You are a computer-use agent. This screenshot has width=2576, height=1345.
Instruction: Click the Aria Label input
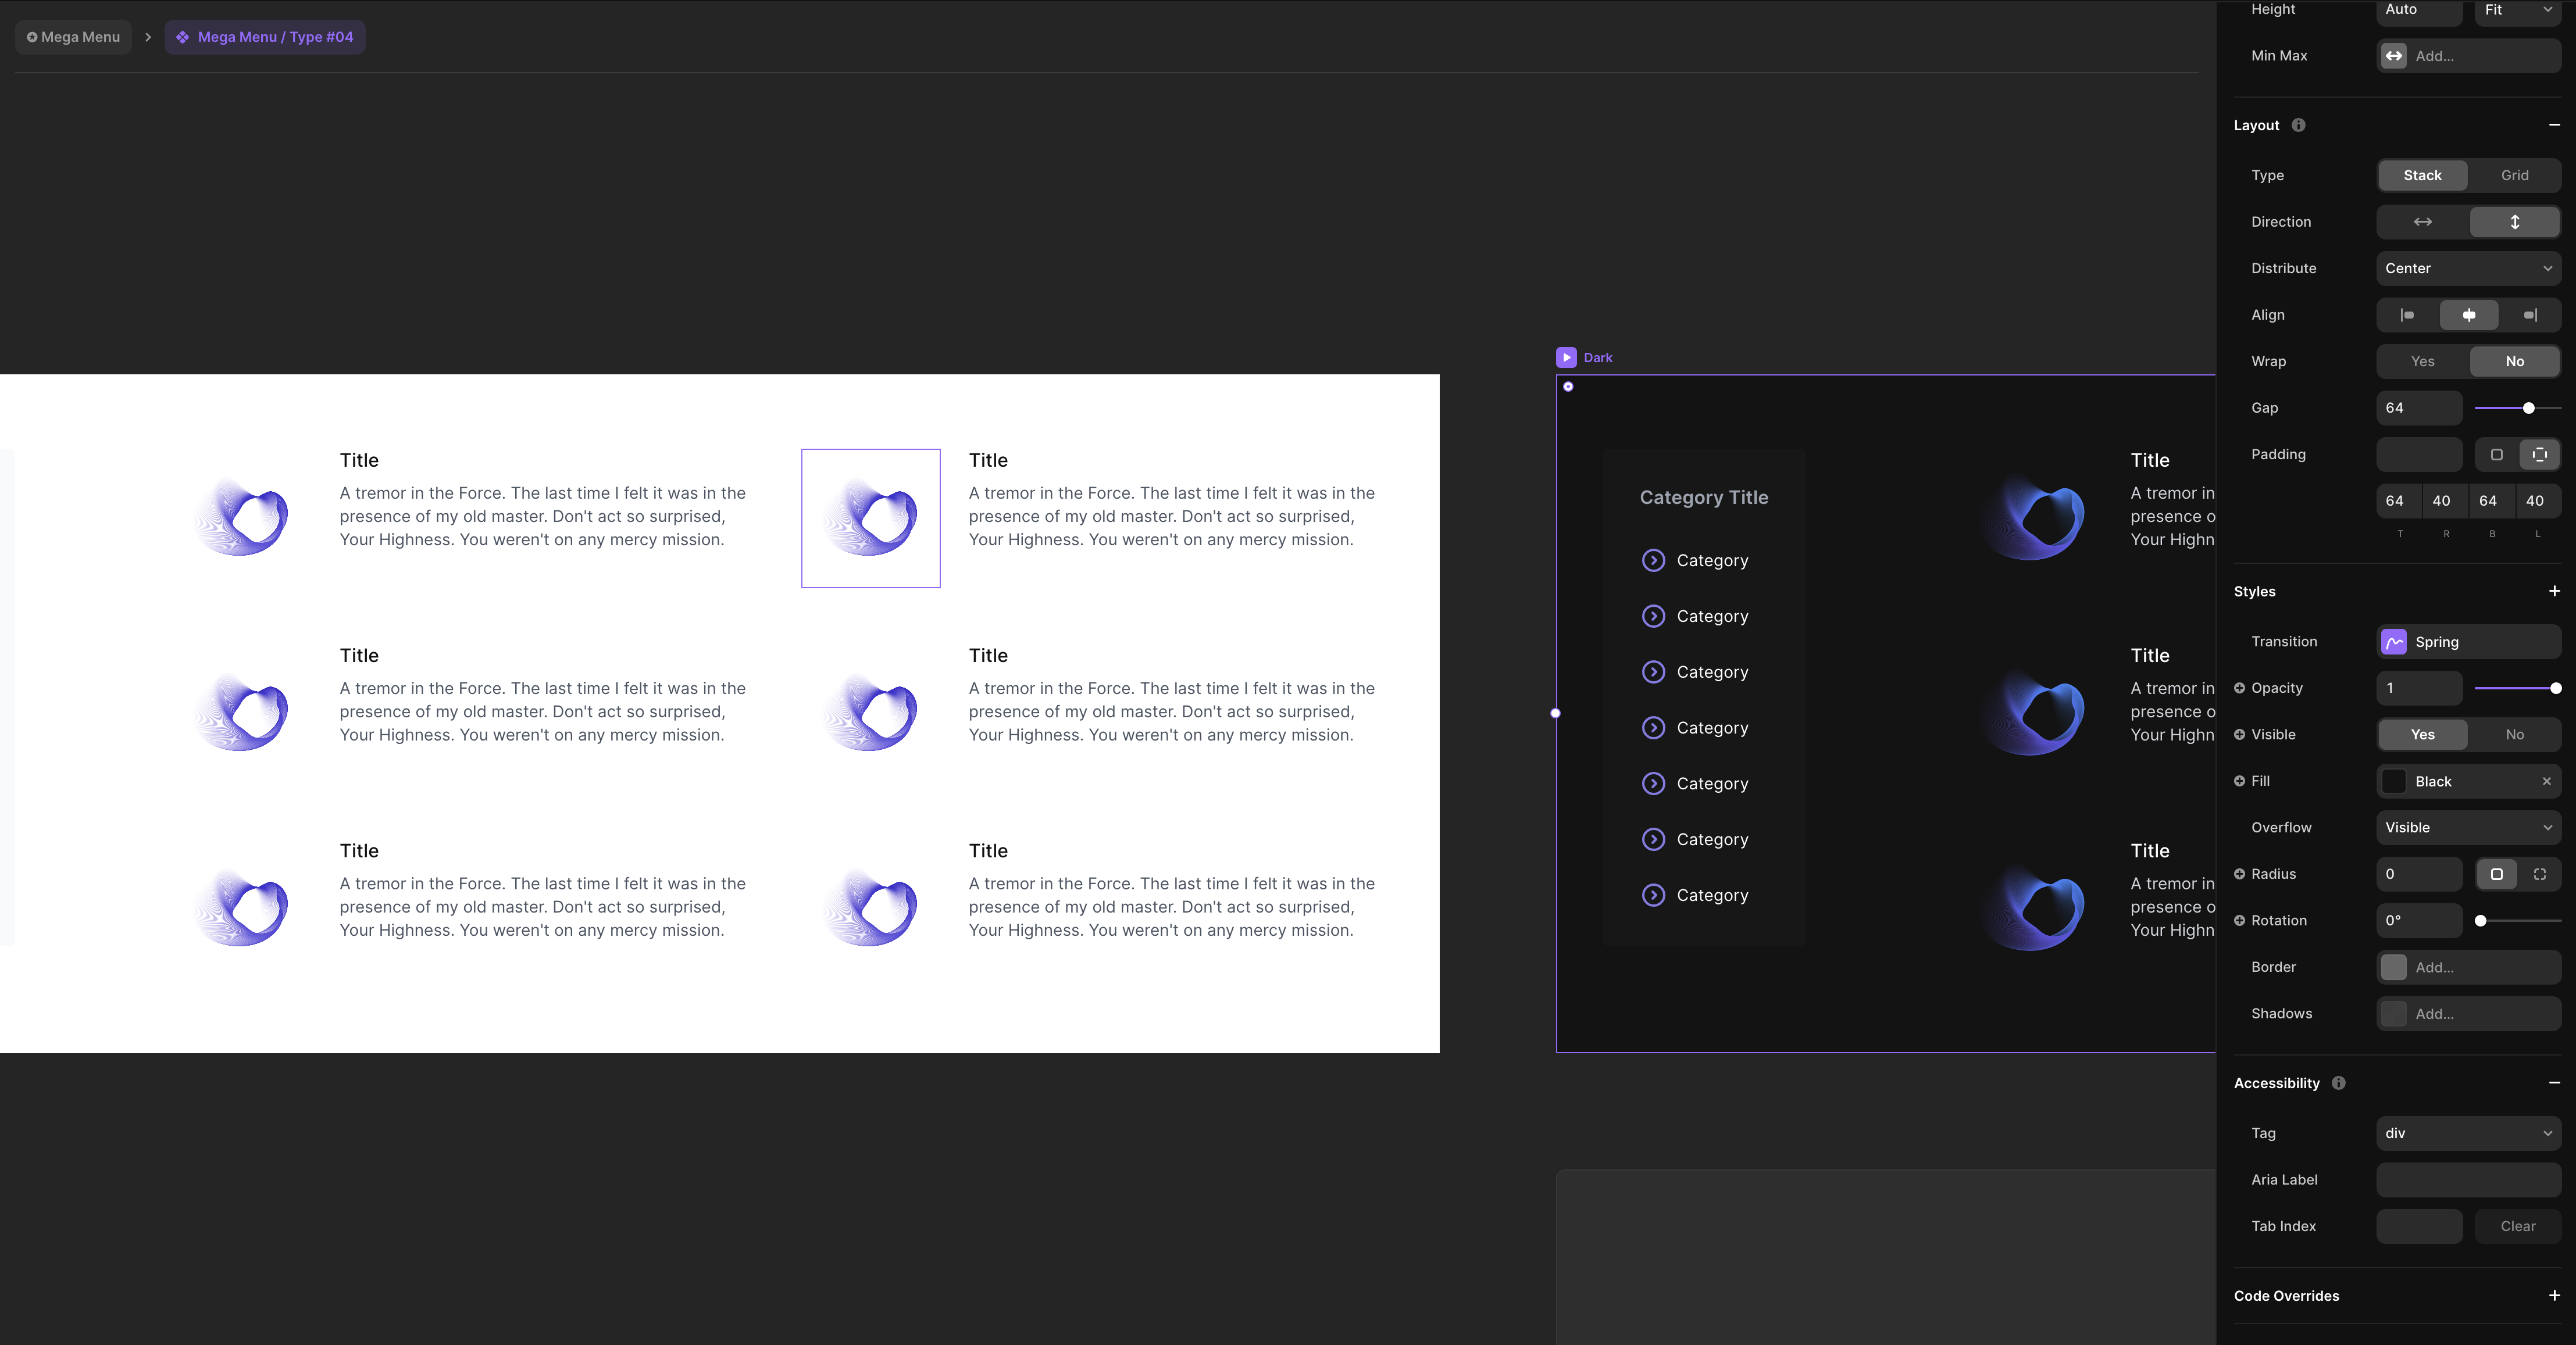pos(2468,1179)
